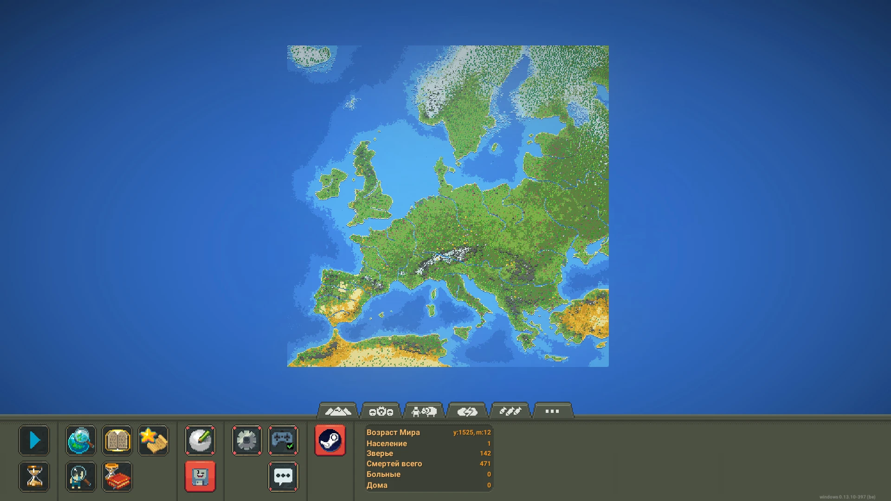Screen dimensions: 891x501
Task: Open the settings gear icon
Action: [x=246, y=440]
